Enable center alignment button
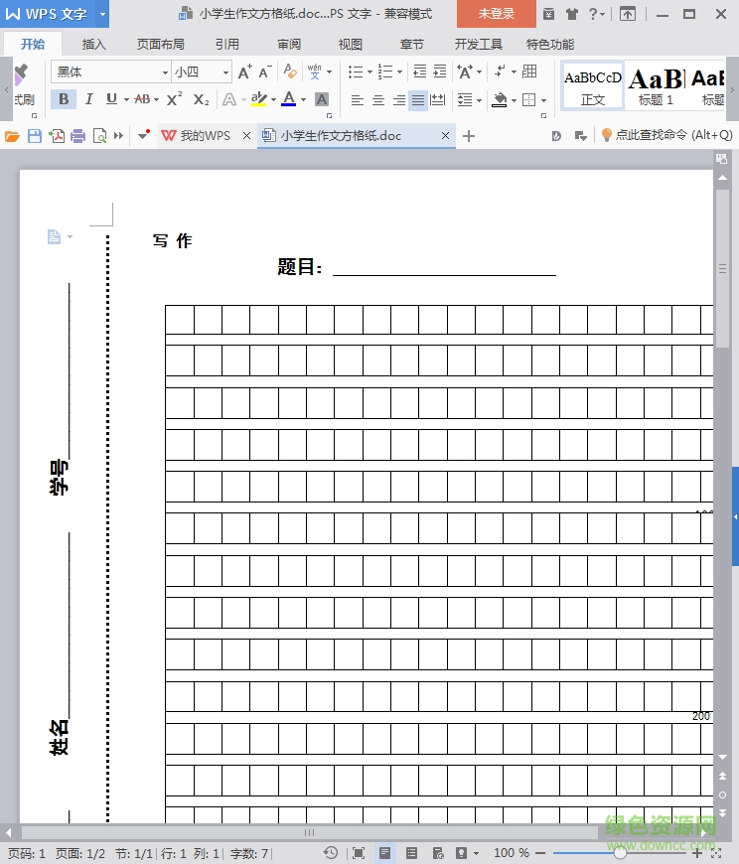739x864 pixels. 378,100
